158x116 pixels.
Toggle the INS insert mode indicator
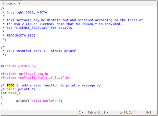click(x=149, y=112)
